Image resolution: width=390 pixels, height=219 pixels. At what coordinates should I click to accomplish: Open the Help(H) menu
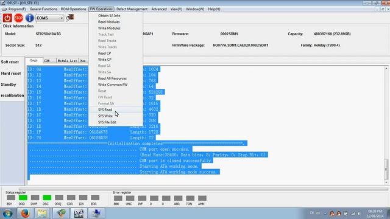[x=214, y=9]
